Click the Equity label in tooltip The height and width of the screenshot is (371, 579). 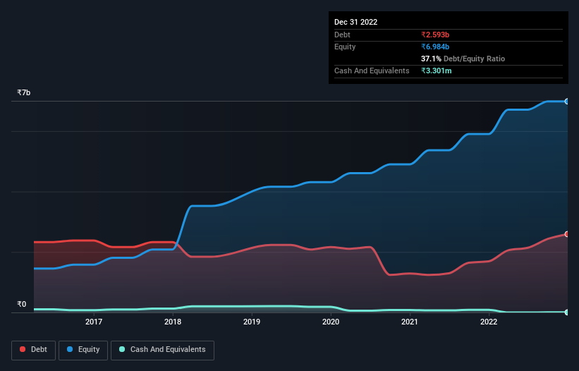345,47
